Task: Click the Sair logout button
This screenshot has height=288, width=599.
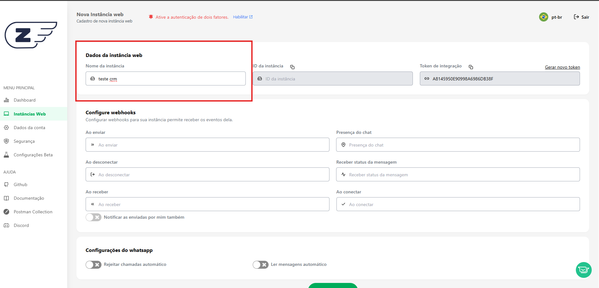Action: tap(582, 17)
